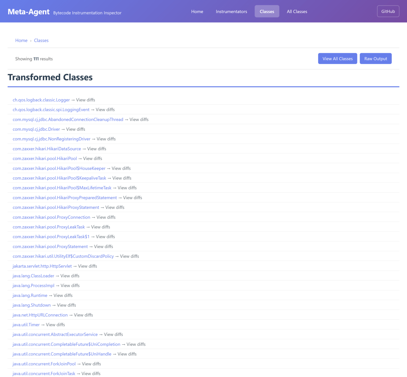
Task: Open HikariPool$HouseKeeper class diffs
Action: pos(59,168)
